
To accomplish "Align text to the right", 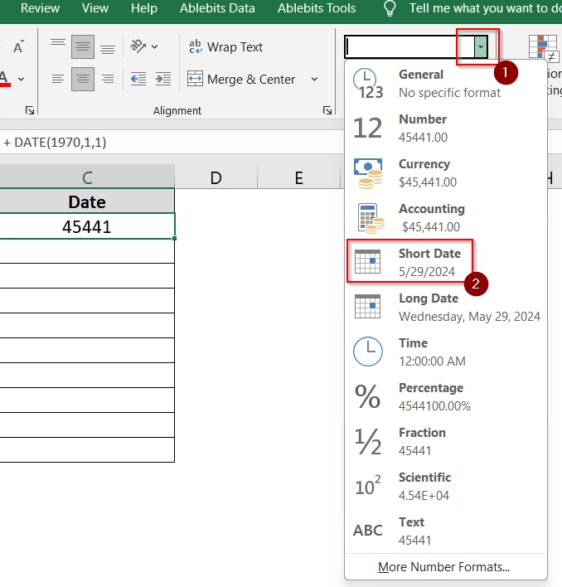I will tap(108, 79).
